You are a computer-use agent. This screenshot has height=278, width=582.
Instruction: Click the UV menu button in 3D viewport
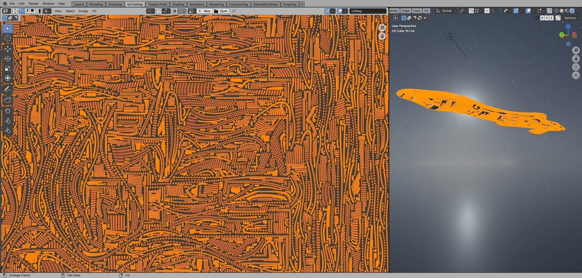point(426,11)
